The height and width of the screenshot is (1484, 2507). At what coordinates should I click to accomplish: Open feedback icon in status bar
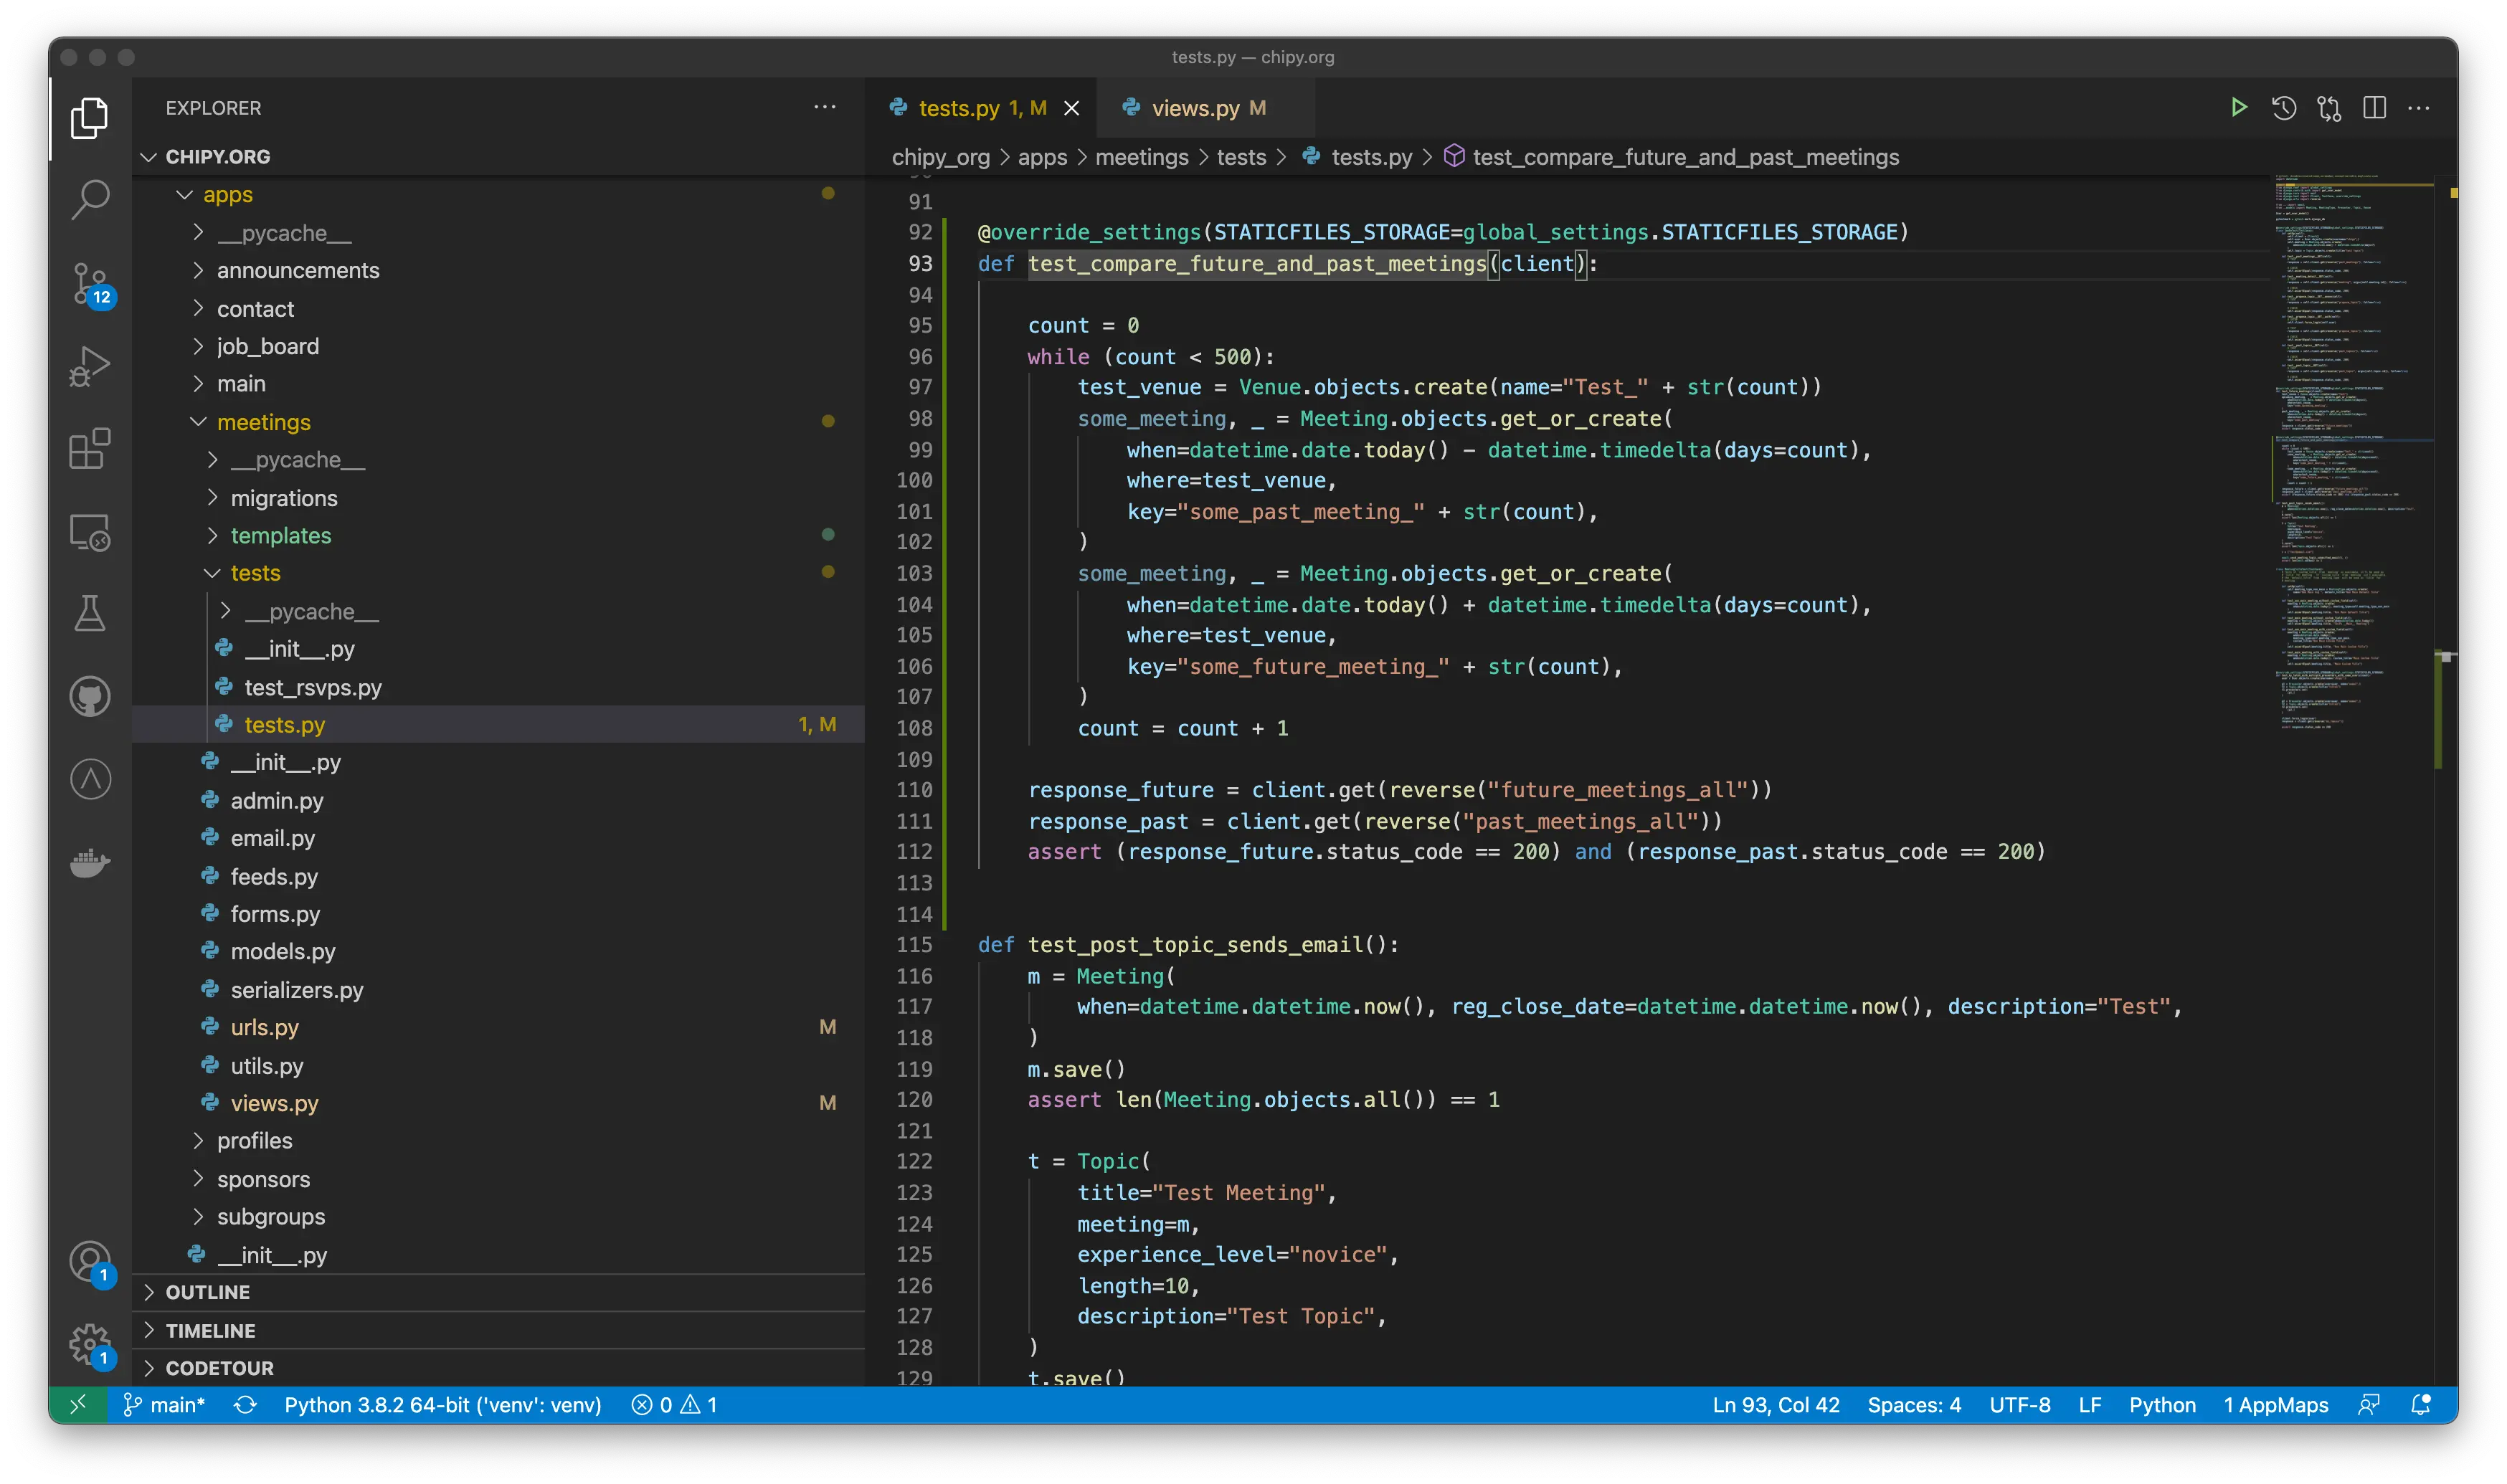(x=2368, y=1404)
